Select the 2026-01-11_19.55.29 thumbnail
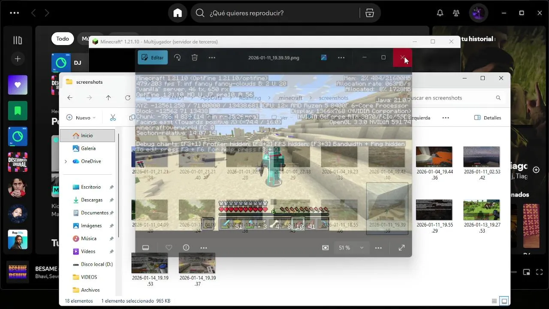 (x=434, y=210)
